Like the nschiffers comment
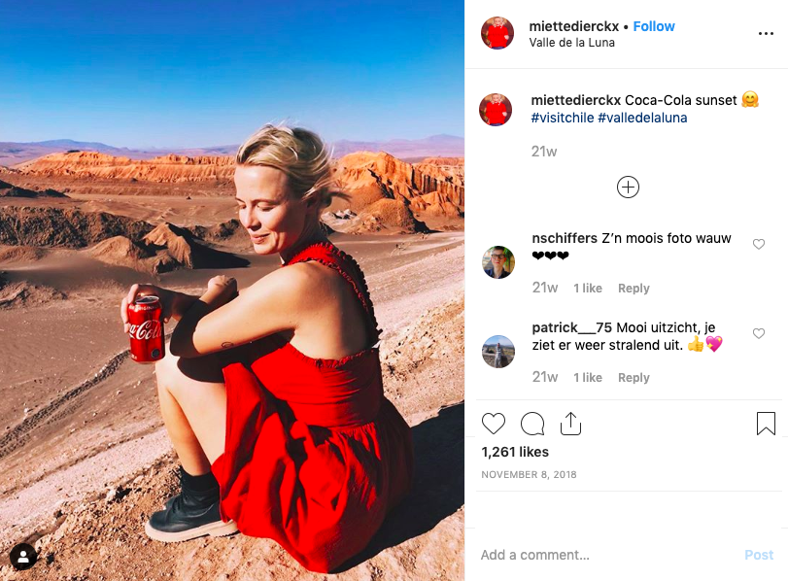Viewport: 788px width, 581px height. click(x=758, y=244)
